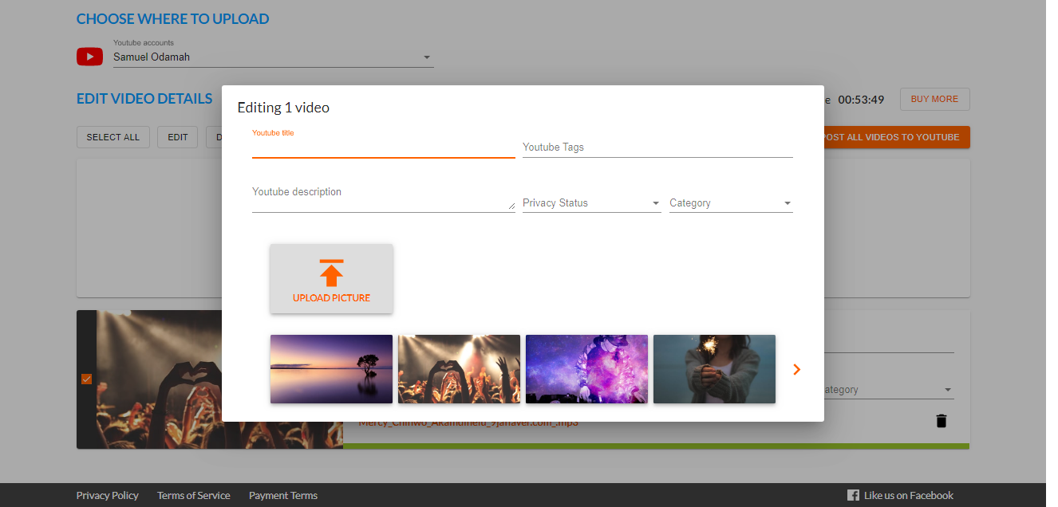Select the sunset tree thumbnail

tap(331, 368)
